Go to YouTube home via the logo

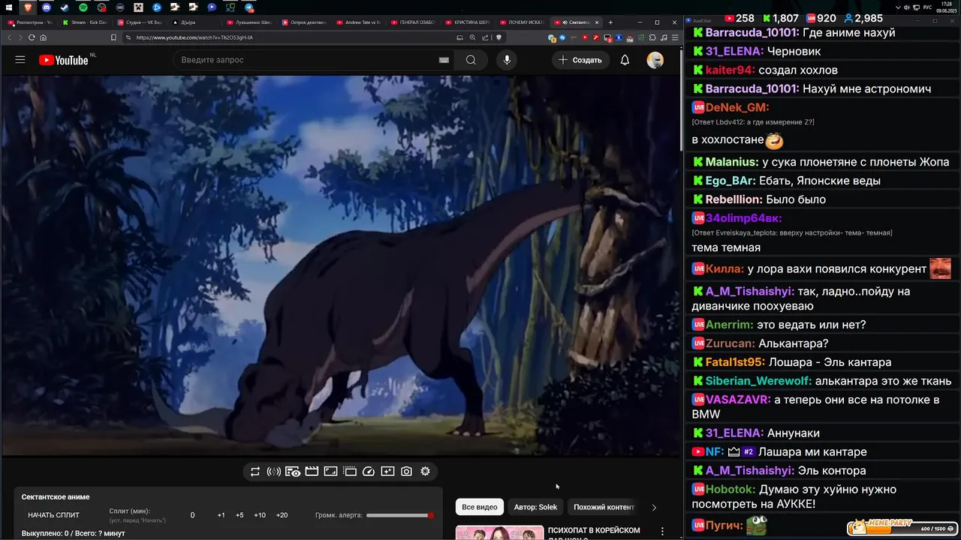[64, 60]
